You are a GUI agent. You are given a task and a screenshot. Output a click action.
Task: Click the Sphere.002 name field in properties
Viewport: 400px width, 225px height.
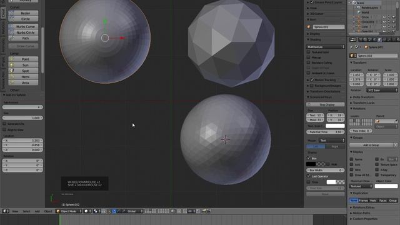click(x=377, y=56)
